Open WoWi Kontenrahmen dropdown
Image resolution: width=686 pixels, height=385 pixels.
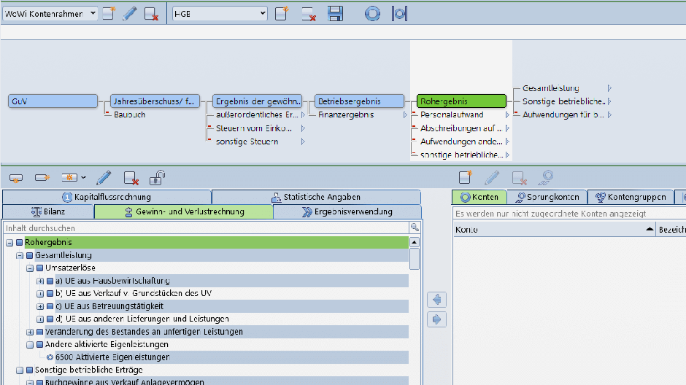tap(93, 14)
